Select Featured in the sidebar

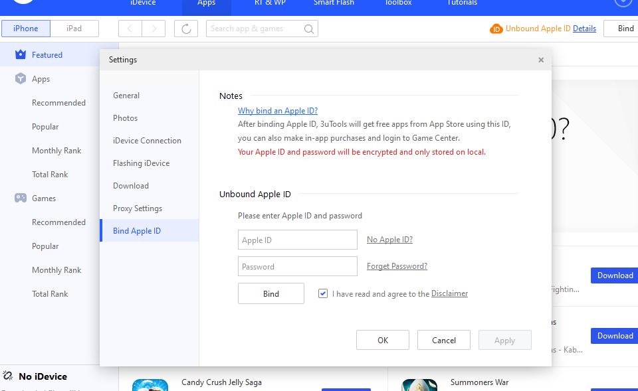[x=50, y=54]
